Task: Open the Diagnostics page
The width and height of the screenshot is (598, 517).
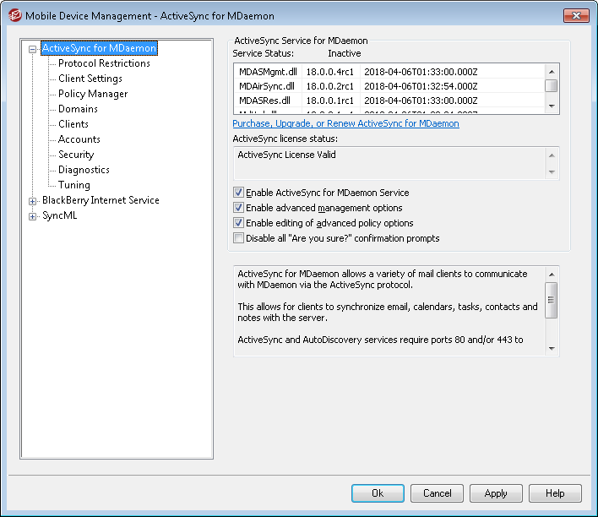Action: (x=84, y=170)
